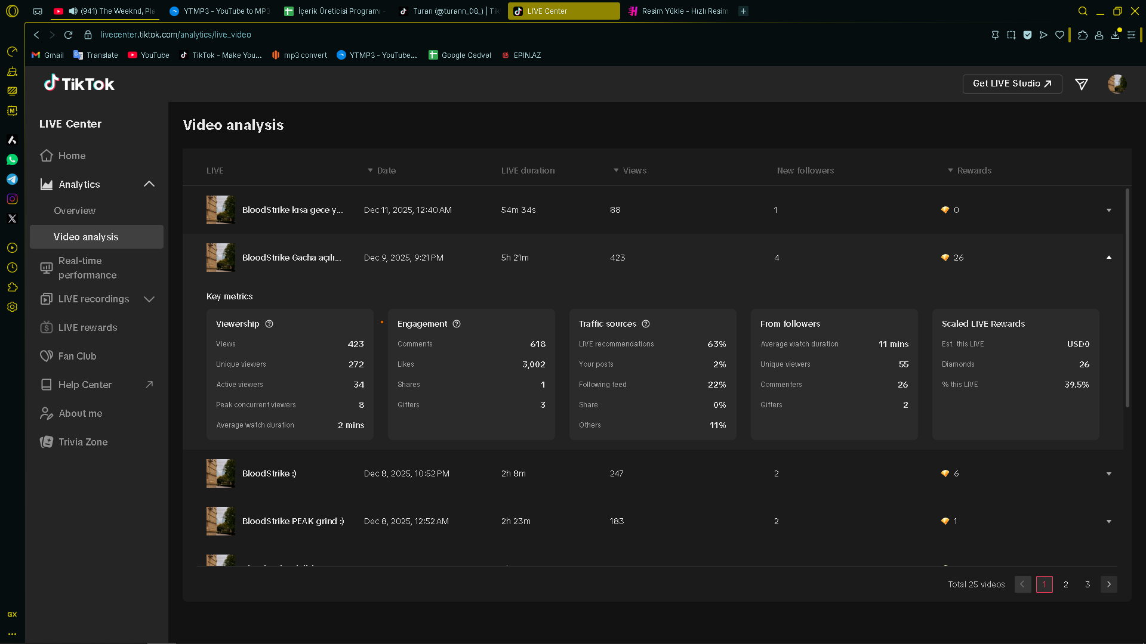Open the TikTok inbox messages icon
Viewport: 1146px width, 644px height.
[x=1081, y=84]
